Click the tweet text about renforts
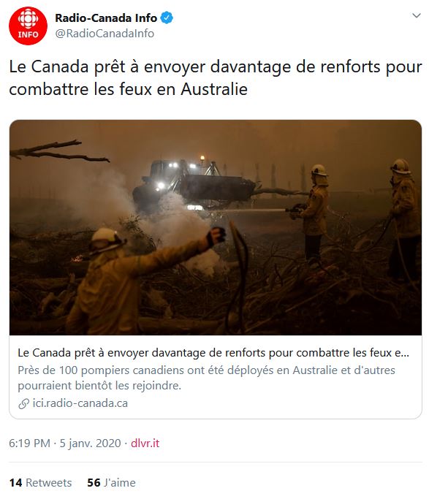The width and height of the screenshot is (429, 499). tap(216, 77)
